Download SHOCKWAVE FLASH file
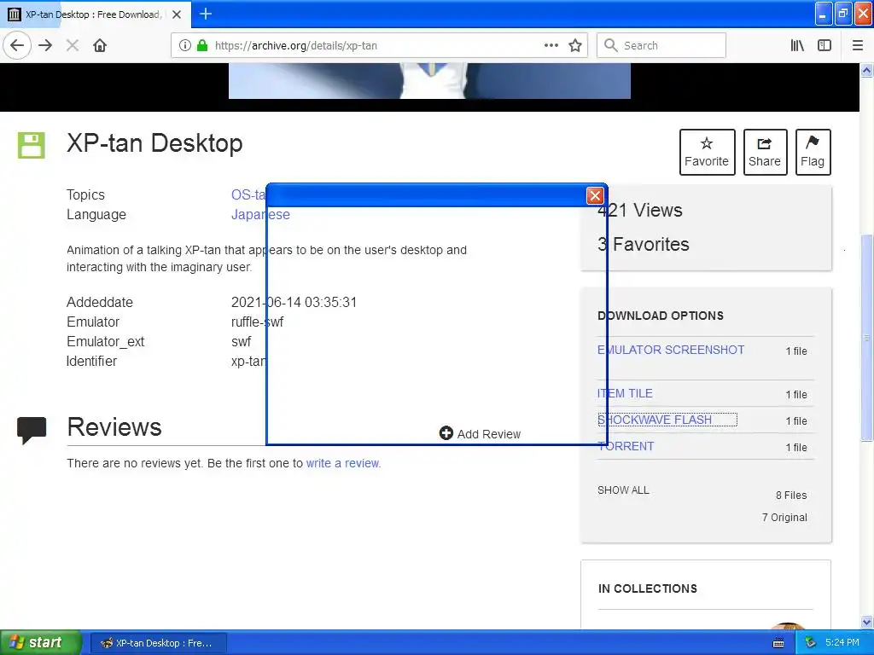The image size is (874, 655). [x=655, y=420]
